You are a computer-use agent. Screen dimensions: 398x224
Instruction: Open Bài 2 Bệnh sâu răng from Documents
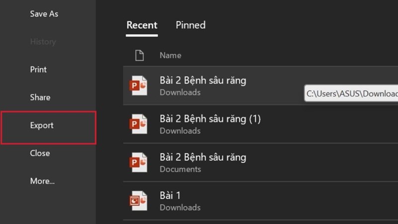202,158
